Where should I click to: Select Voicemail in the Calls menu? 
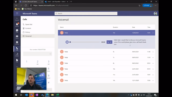38,36
